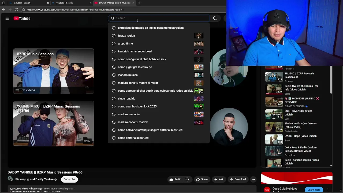This screenshot has height=193, width=343.
Task: Click the site info icon in address bar
Action: click(x=24, y=10)
